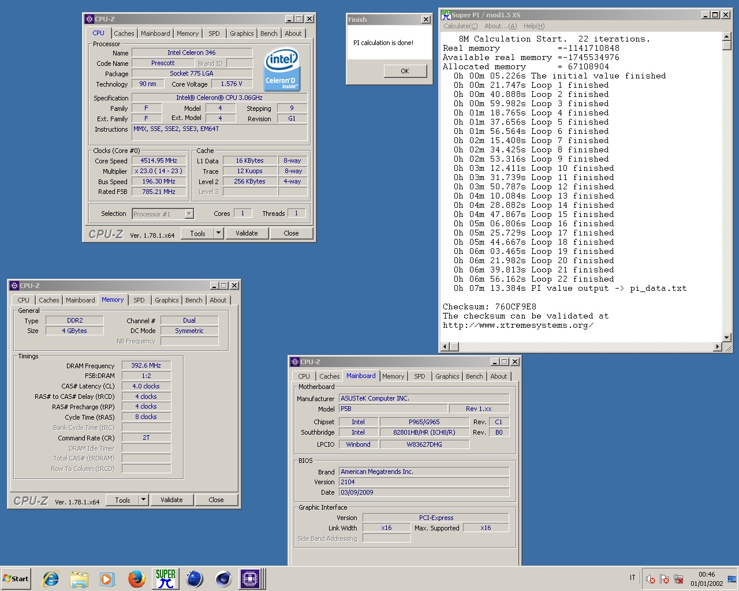Click the Tools button in the CPU window
739x591 pixels.
(x=197, y=233)
